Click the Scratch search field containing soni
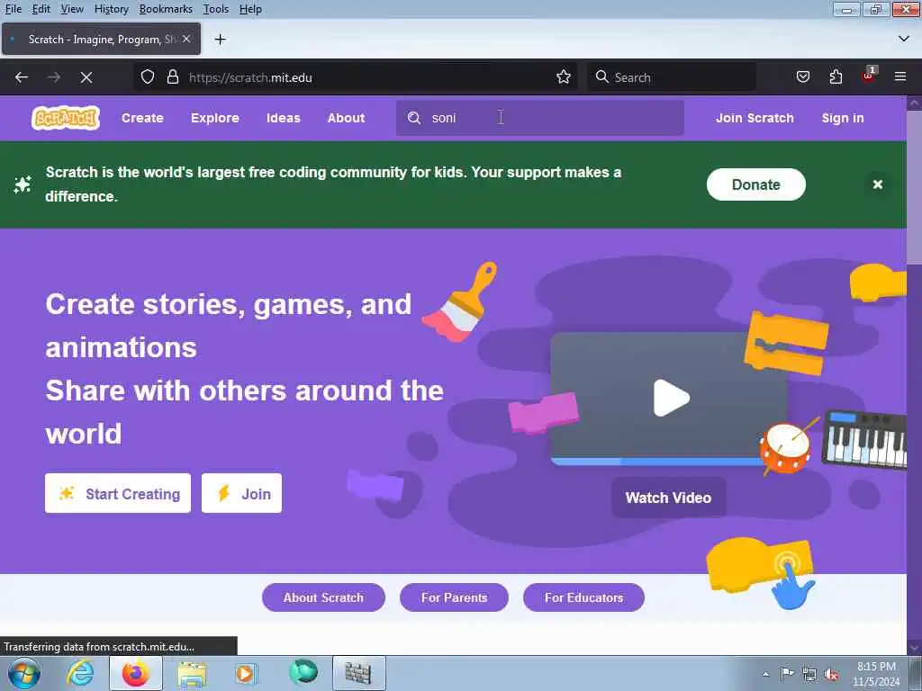 coord(540,118)
